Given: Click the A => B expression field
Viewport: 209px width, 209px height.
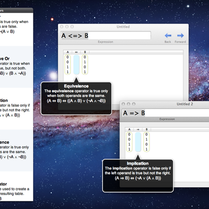Looking at the screenshot, I should coord(166,113).
